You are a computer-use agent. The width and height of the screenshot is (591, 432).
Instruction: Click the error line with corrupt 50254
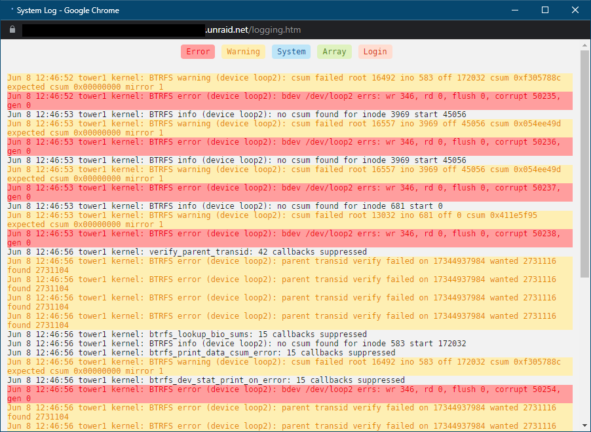(x=290, y=394)
